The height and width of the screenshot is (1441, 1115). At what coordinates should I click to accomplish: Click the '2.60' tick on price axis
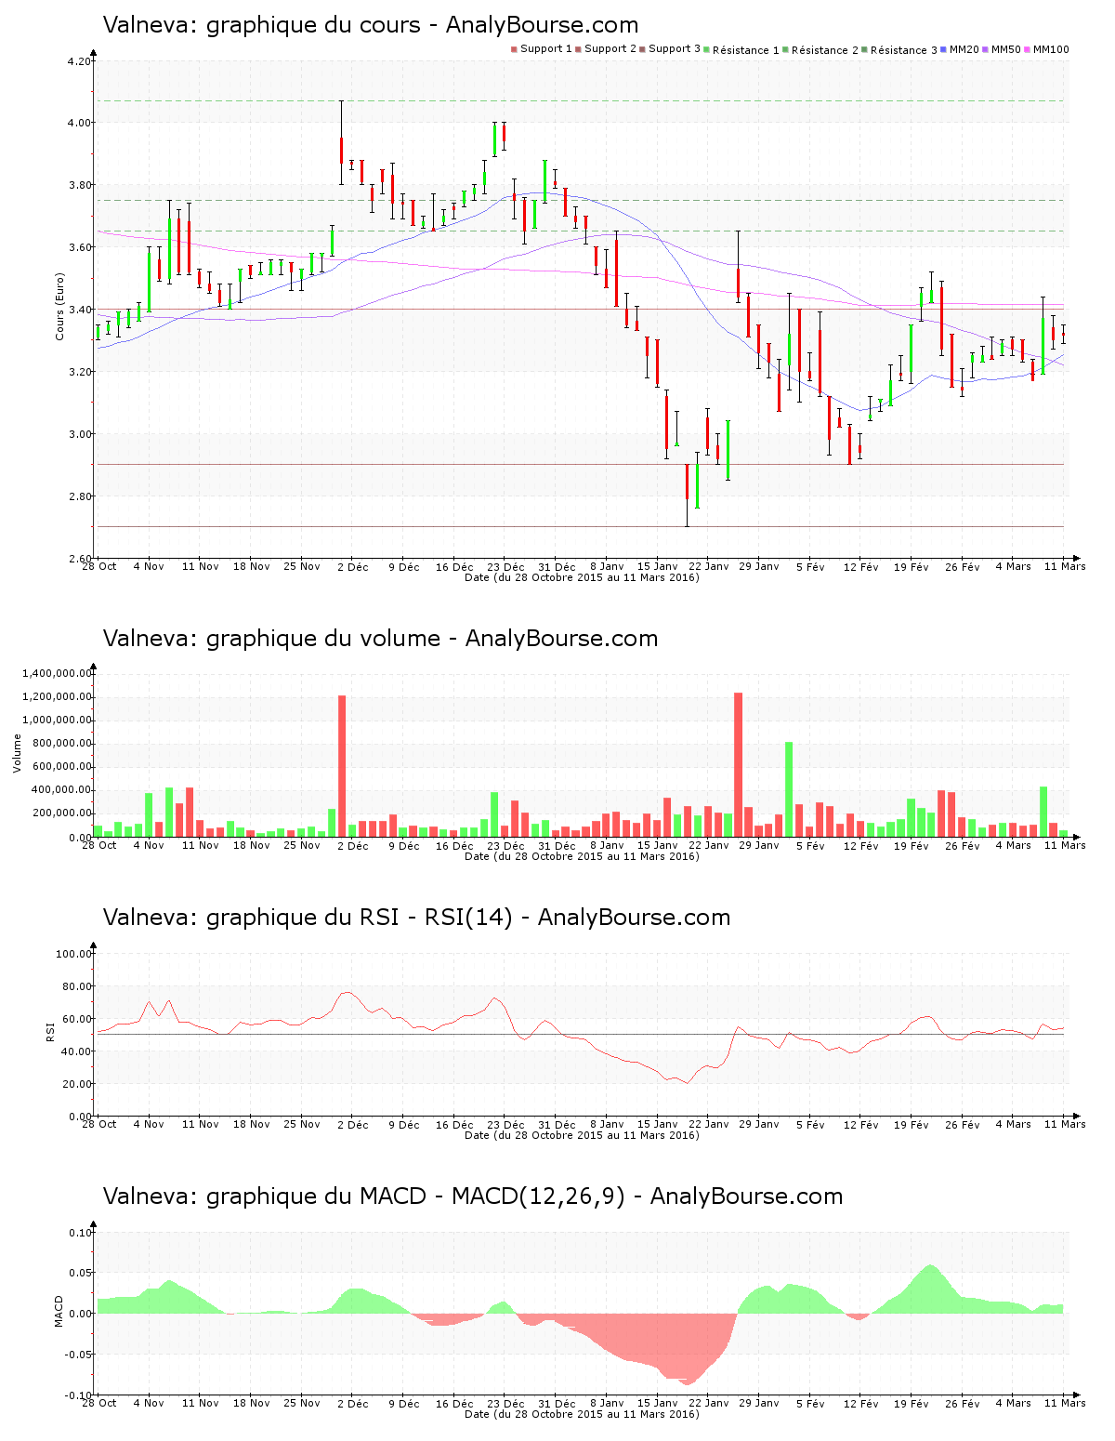pos(79,559)
